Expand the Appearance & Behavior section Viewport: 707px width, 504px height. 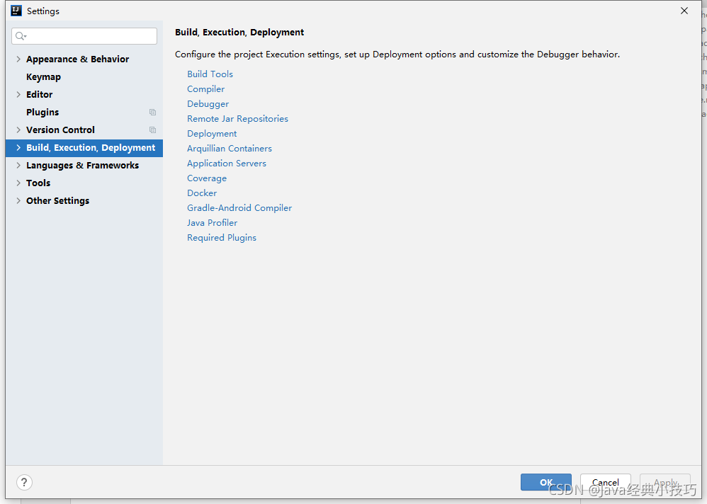(18, 59)
